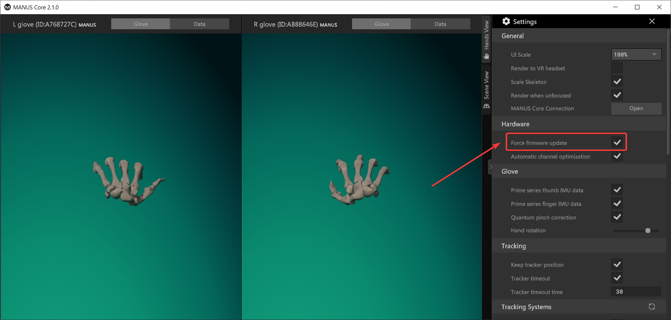Click the MANUS logo in the title bar
This screenshot has height=320, width=671.
coord(7,7)
